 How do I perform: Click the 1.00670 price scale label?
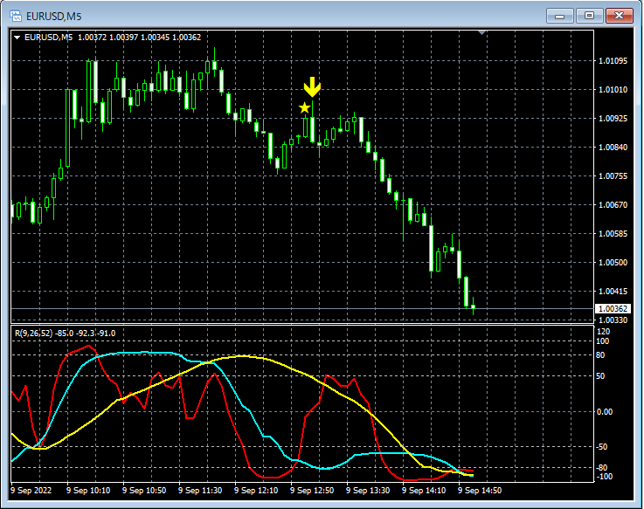pyautogui.click(x=613, y=205)
